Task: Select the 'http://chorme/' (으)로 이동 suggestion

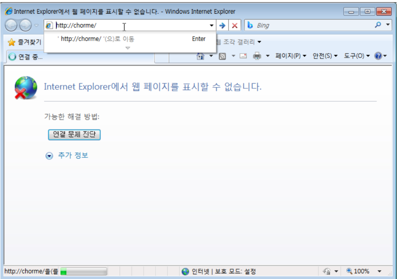Action: [130, 39]
